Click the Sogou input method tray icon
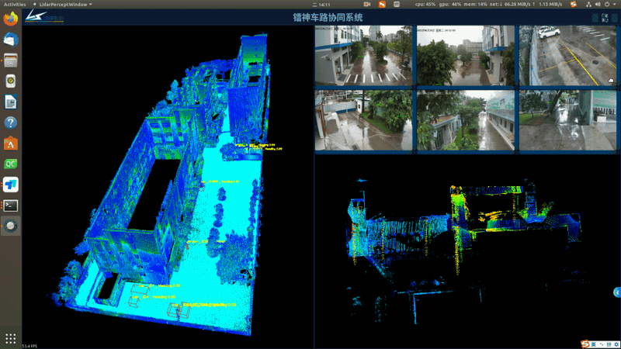 pyautogui.click(x=584, y=344)
